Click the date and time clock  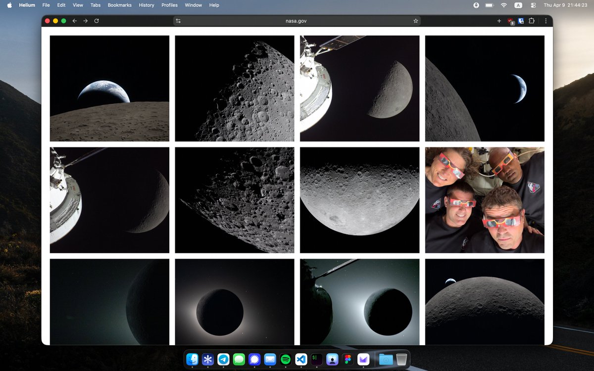click(565, 5)
